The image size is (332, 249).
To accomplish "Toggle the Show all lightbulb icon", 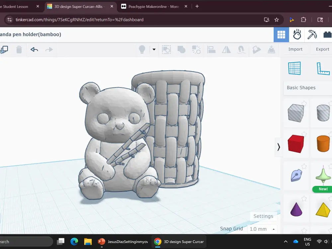I will (142, 49).
